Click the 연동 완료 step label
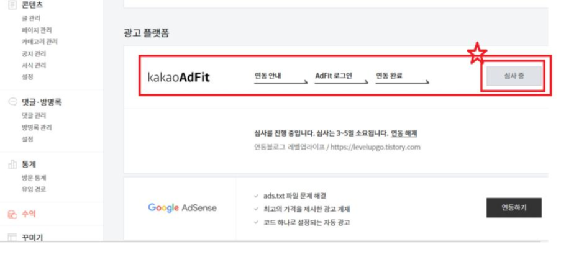The height and width of the screenshot is (257, 561). (x=390, y=76)
